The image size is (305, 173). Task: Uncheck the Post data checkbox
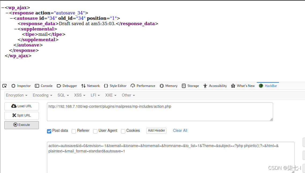pos(49,131)
